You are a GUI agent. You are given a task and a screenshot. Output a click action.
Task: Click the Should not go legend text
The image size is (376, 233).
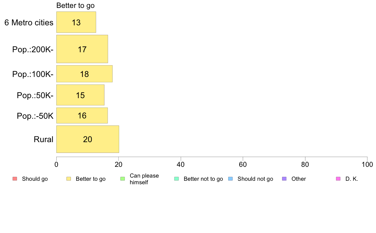point(255,179)
